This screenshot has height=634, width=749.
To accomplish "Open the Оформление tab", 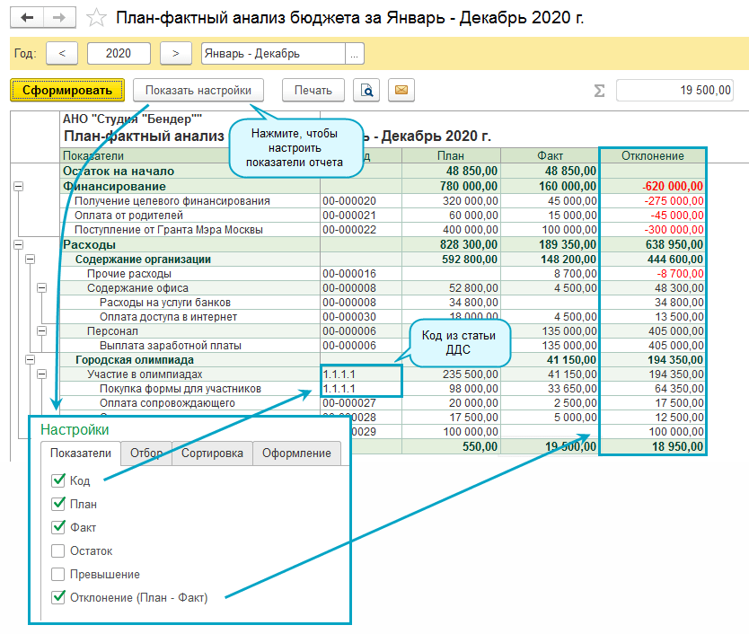I will [296, 453].
